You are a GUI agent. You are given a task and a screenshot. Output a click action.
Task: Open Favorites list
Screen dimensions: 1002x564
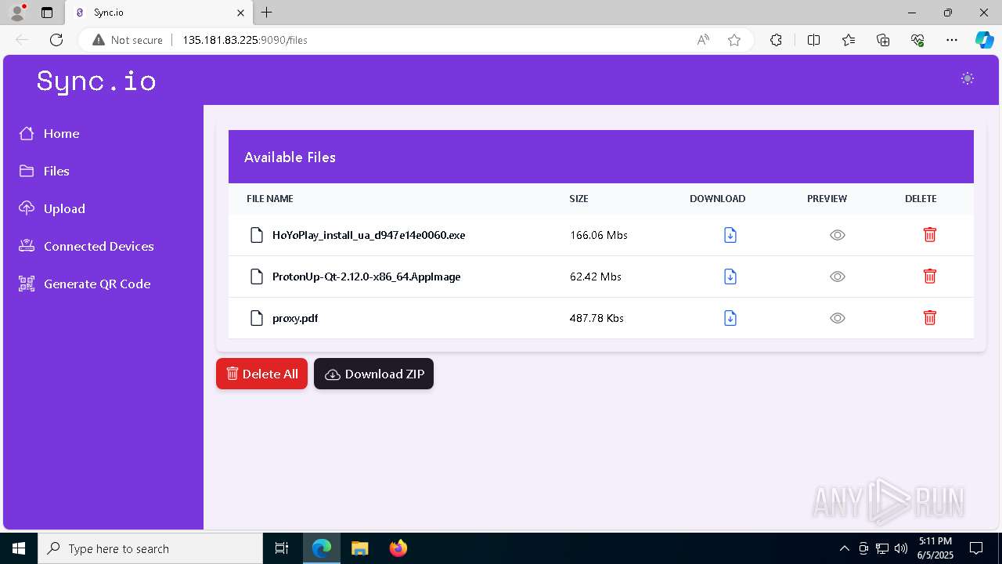pos(849,40)
